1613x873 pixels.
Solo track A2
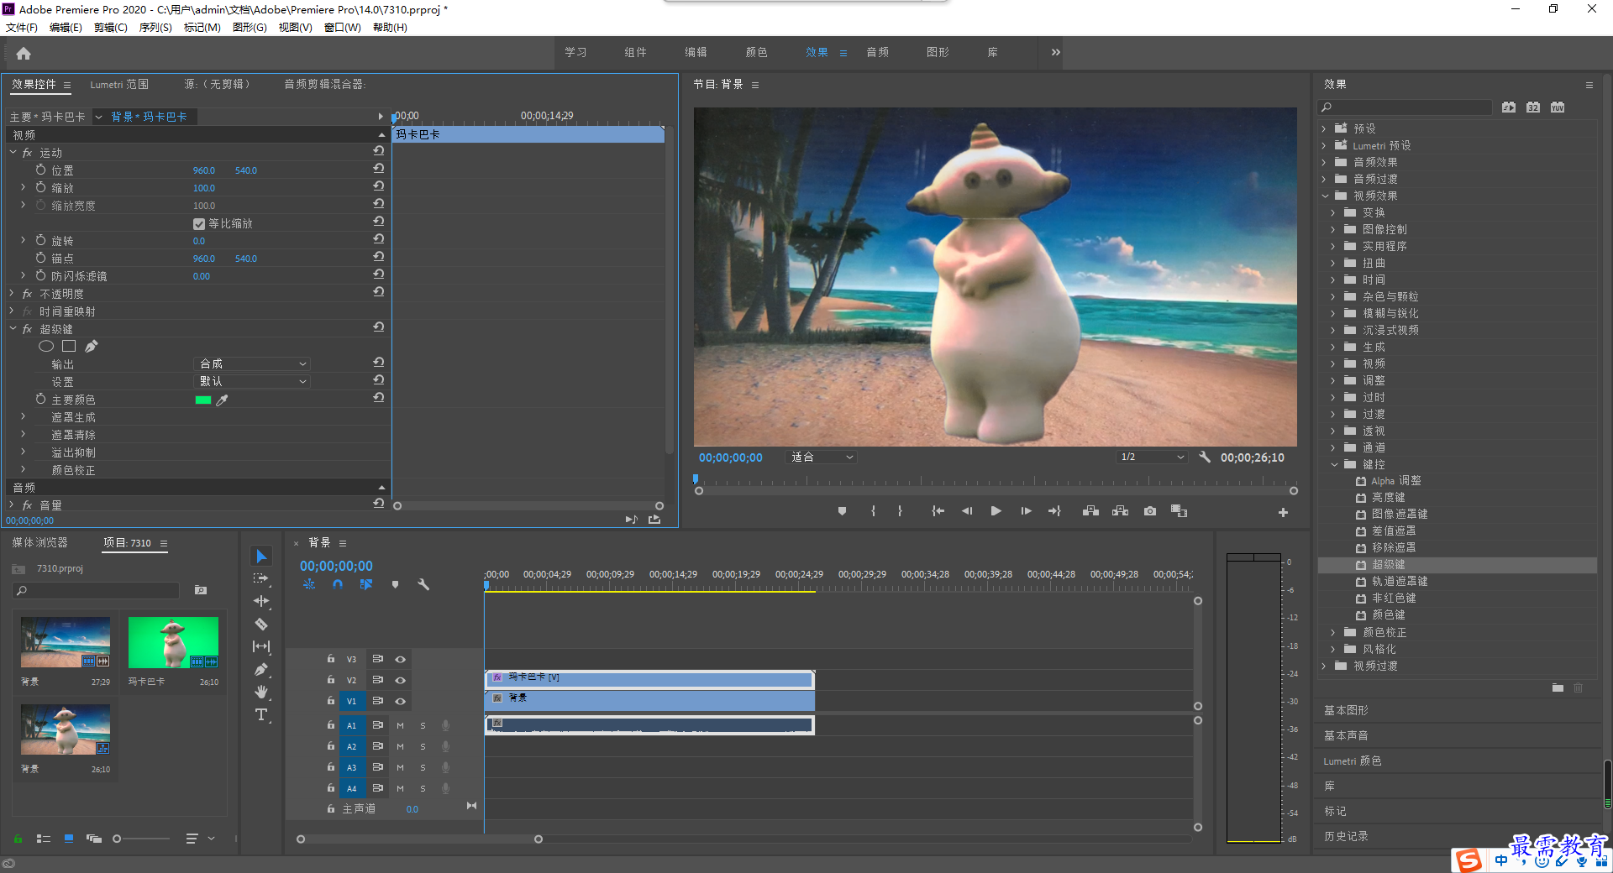coord(423,746)
